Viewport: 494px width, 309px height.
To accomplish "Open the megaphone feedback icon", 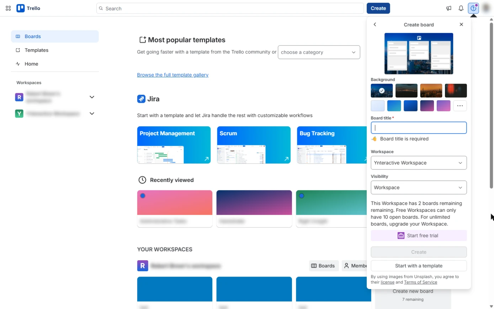I will point(449,8).
